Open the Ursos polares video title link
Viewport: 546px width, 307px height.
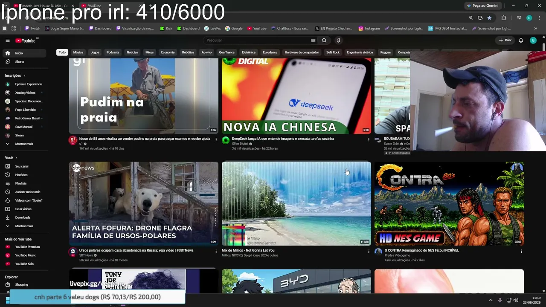pos(136,250)
